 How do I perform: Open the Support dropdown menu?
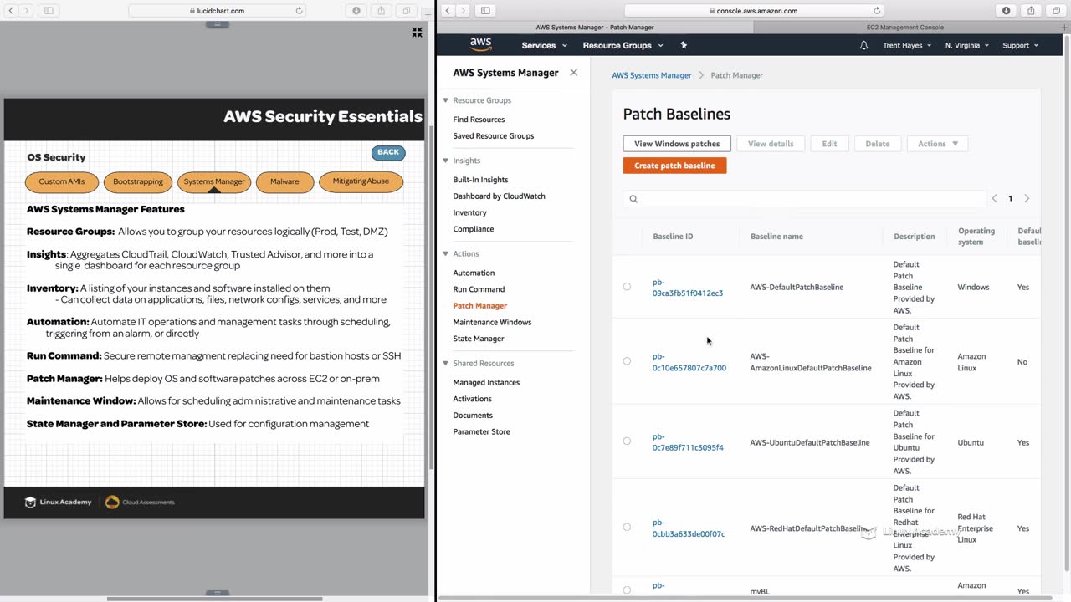(1020, 45)
